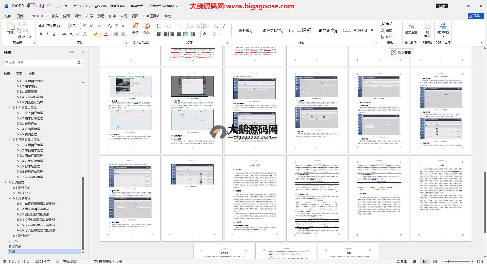
Task: Click the save icon in title bar
Action: click(42, 6)
